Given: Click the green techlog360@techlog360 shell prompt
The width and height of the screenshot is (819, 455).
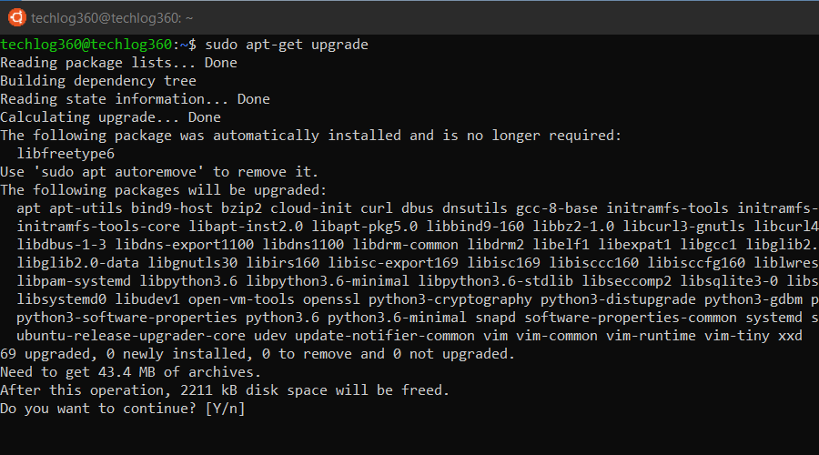Looking at the screenshot, I should coord(86,45).
